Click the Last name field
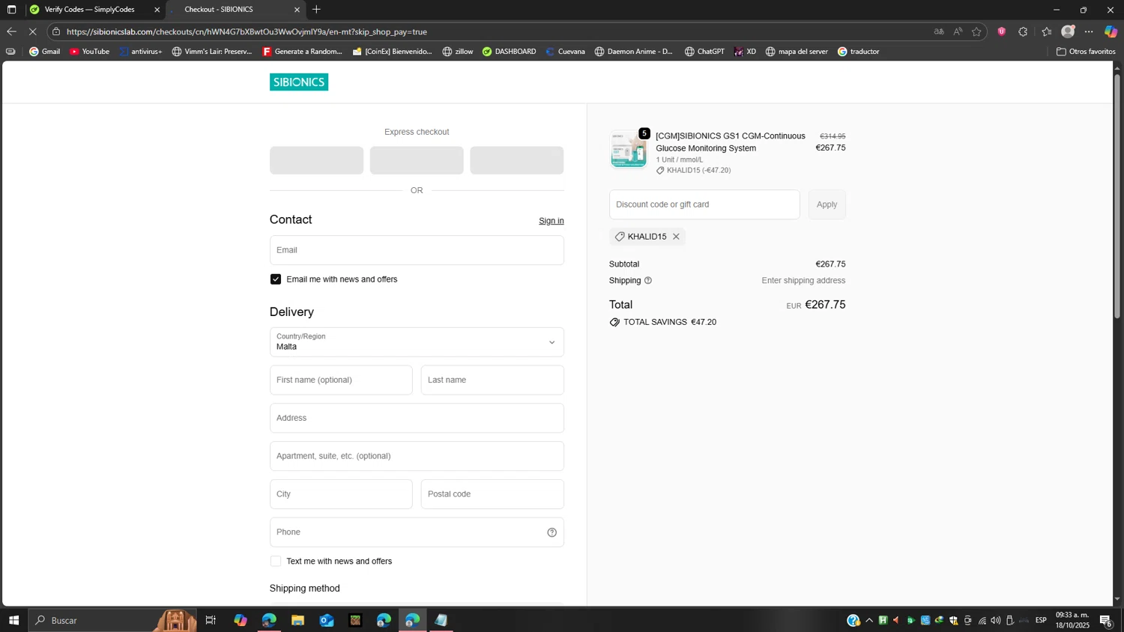Image resolution: width=1124 pixels, height=632 pixels. point(492,380)
